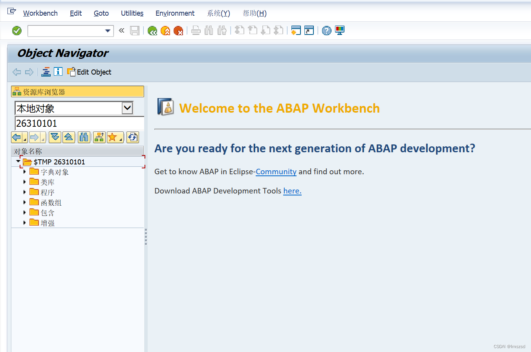531x352 pixels.
Task: Click the Previous Page icon
Action: click(253, 31)
